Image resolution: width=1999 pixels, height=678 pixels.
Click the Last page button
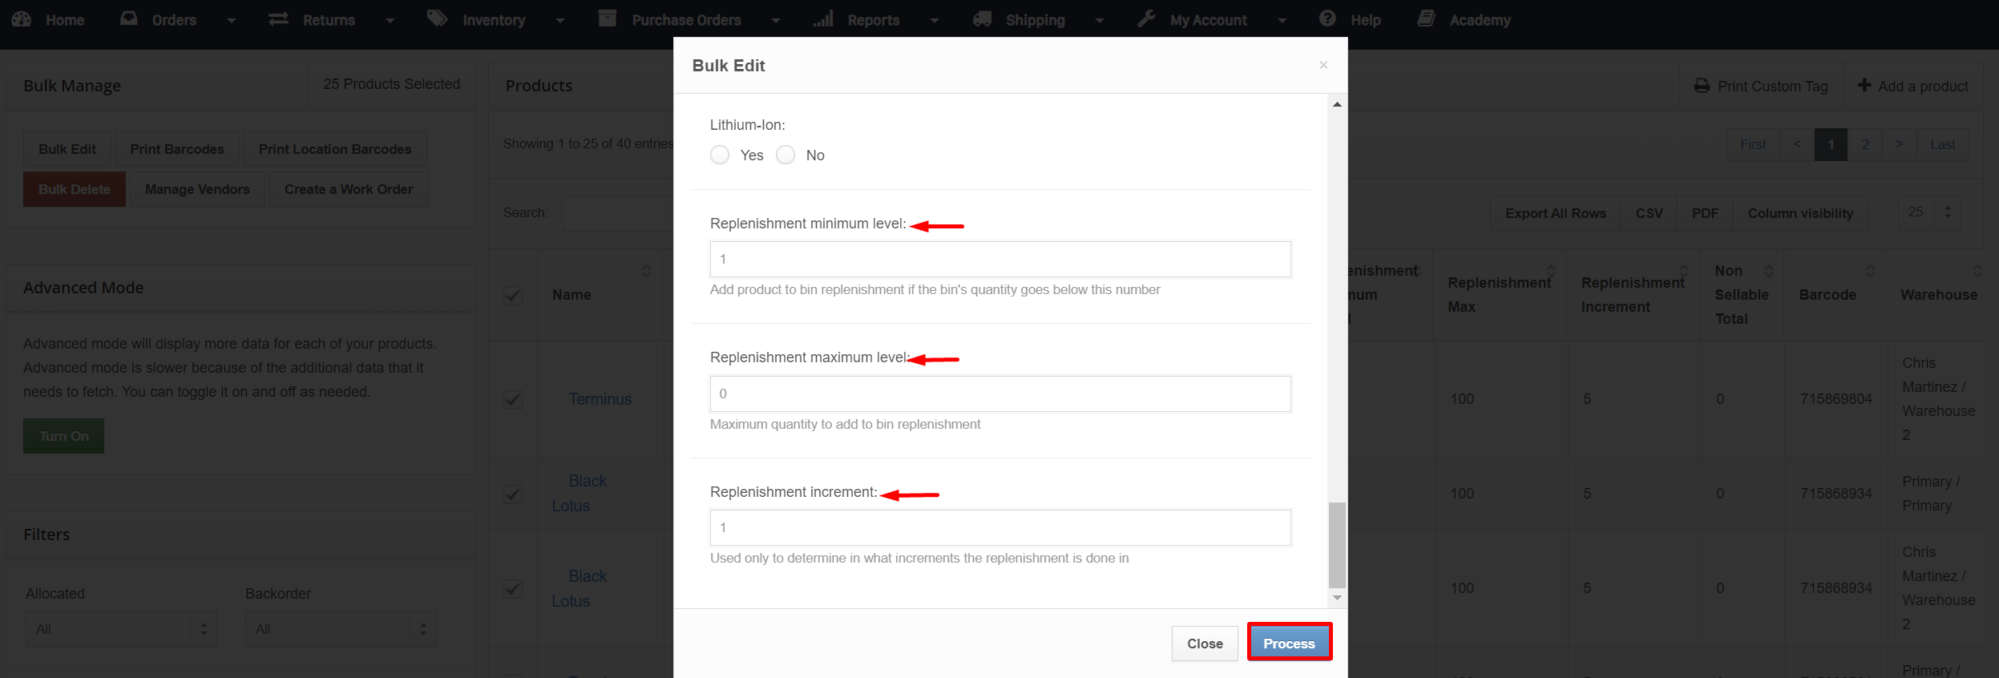pyautogui.click(x=1942, y=144)
